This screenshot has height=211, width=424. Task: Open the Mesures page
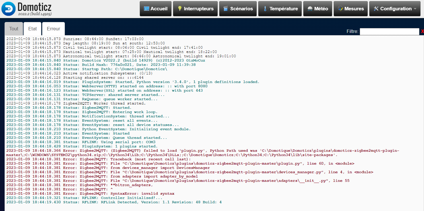pos(351,9)
